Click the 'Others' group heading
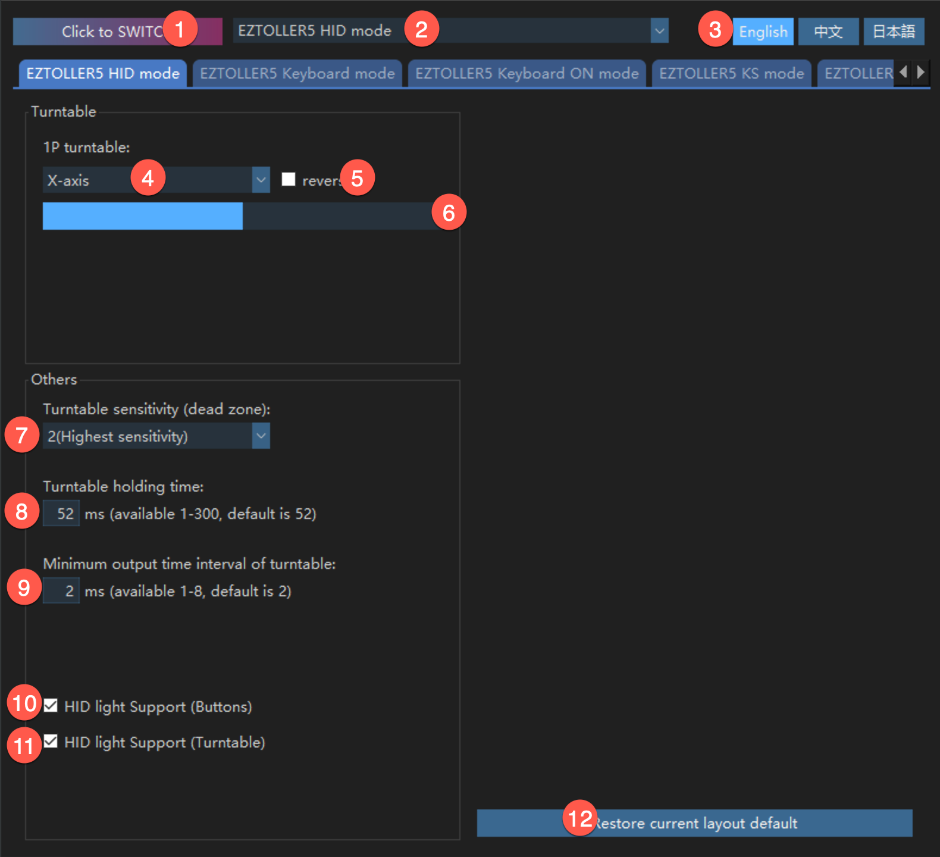Viewport: 940px width, 857px height. [x=54, y=380]
